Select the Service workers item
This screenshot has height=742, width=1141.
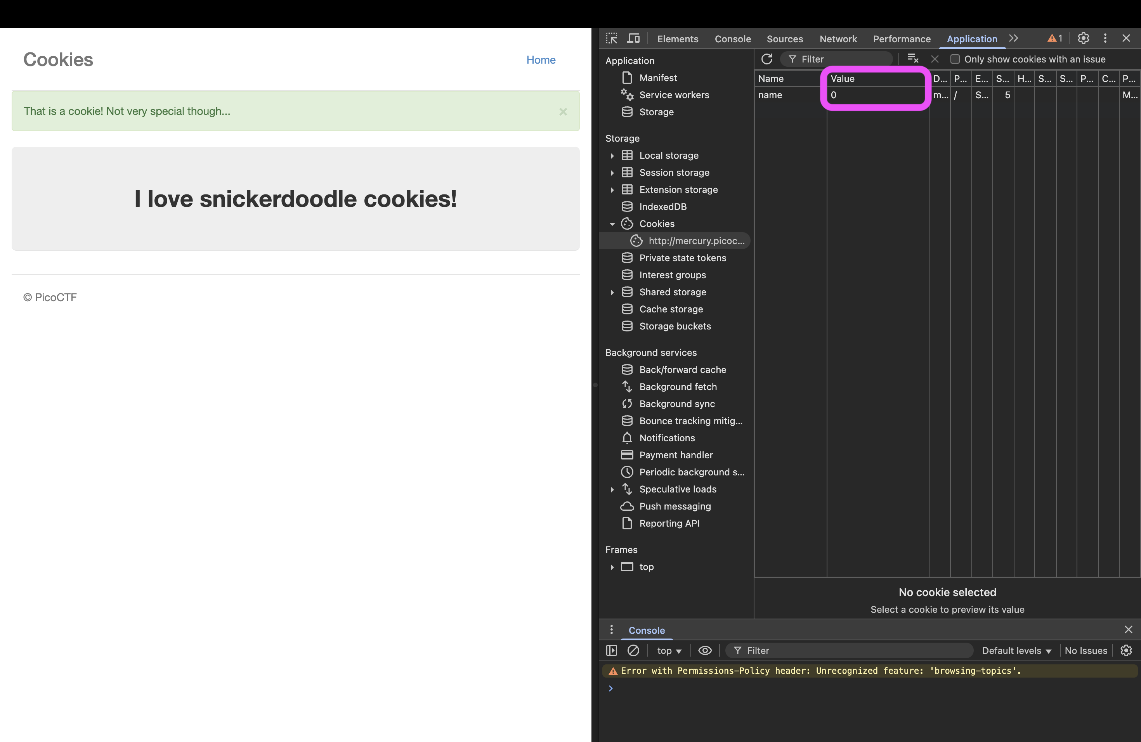coord(674,95)
